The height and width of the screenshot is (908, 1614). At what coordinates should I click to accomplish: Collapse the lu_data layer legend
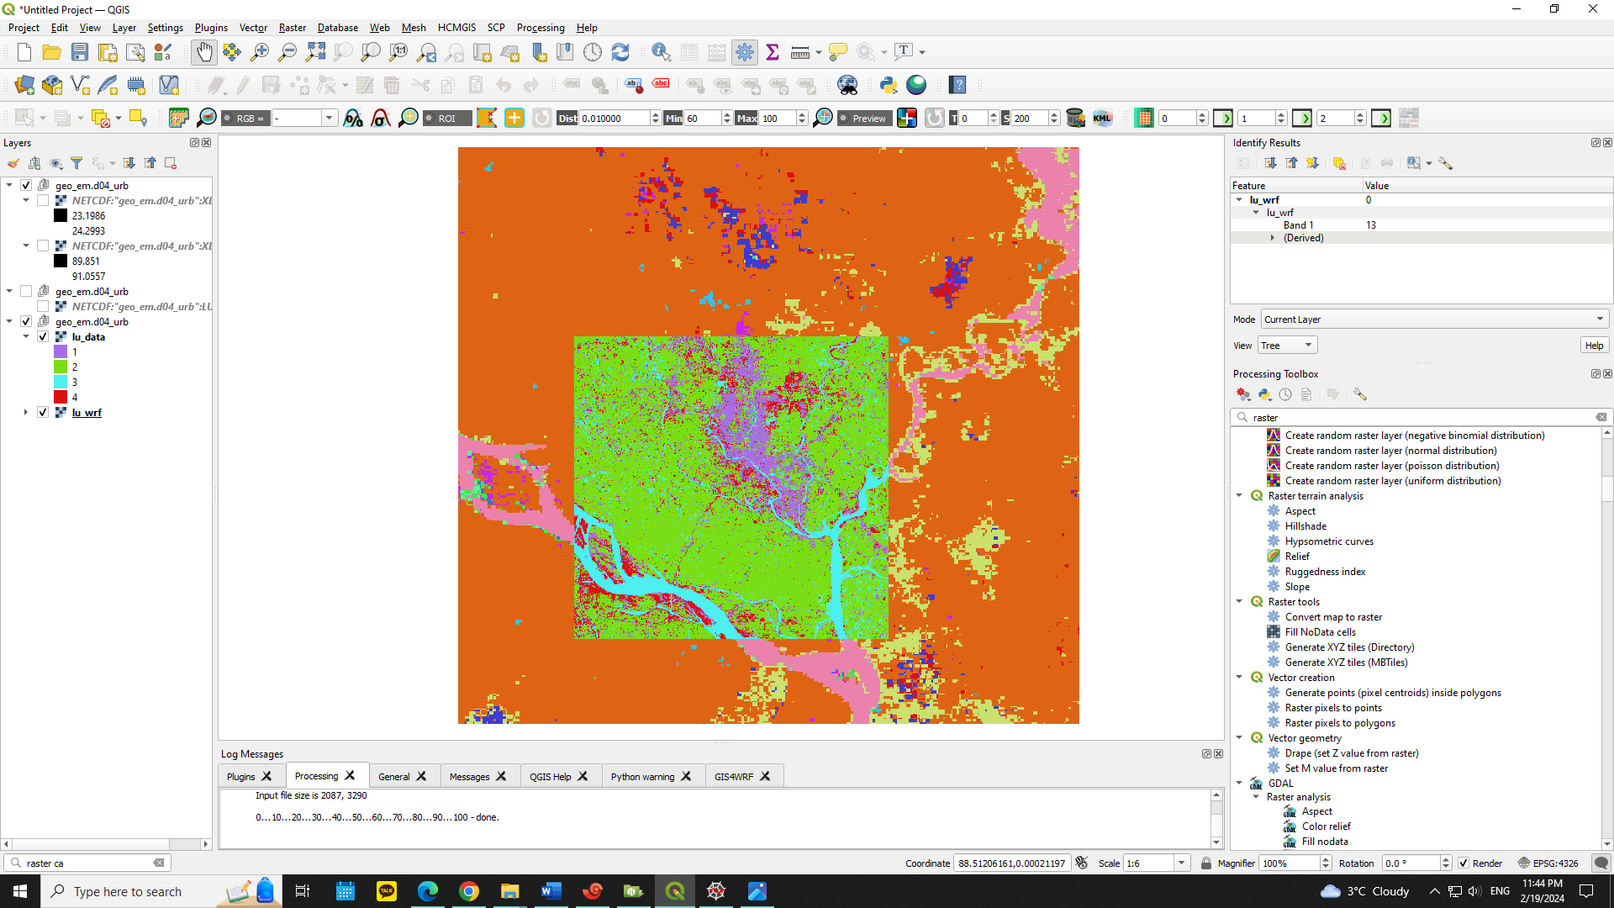point(26,336)
